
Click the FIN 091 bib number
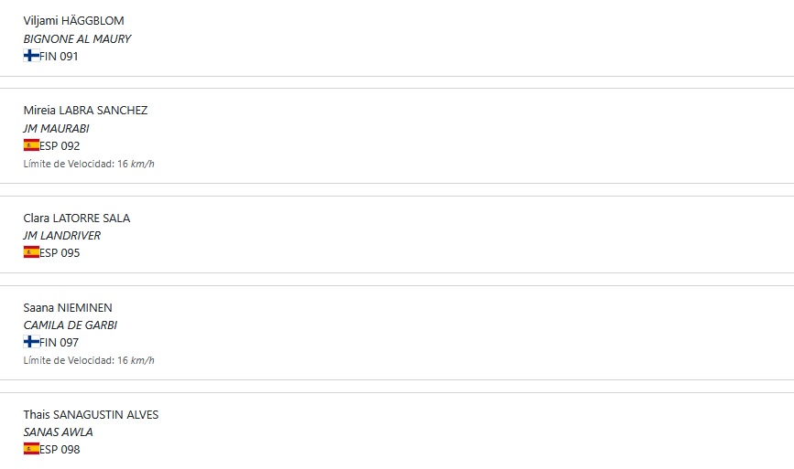[x=60, y=56]
